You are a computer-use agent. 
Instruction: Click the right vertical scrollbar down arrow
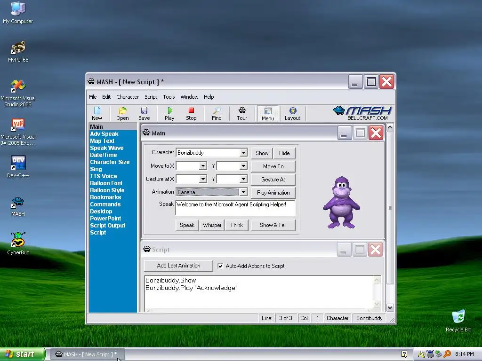point(390,307)
